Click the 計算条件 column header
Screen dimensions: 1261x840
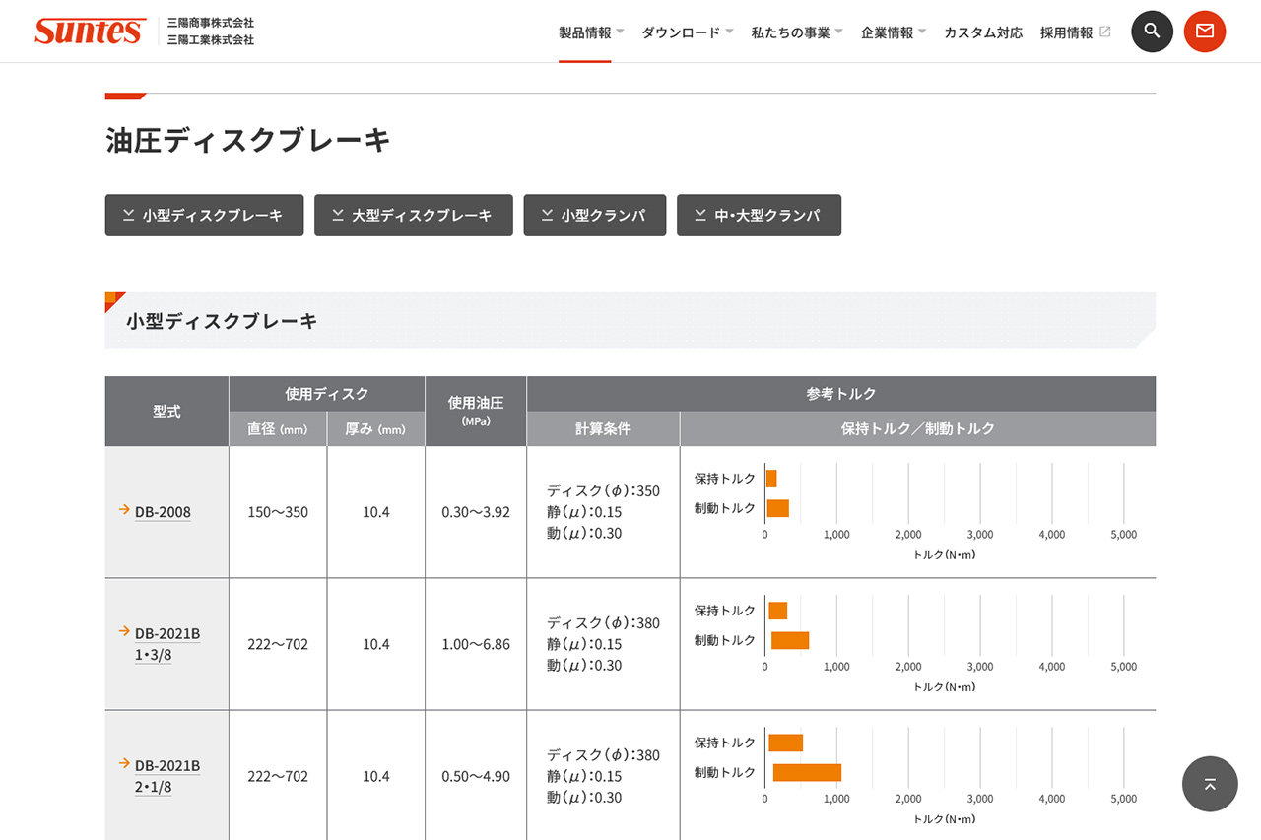click(603, 429)
